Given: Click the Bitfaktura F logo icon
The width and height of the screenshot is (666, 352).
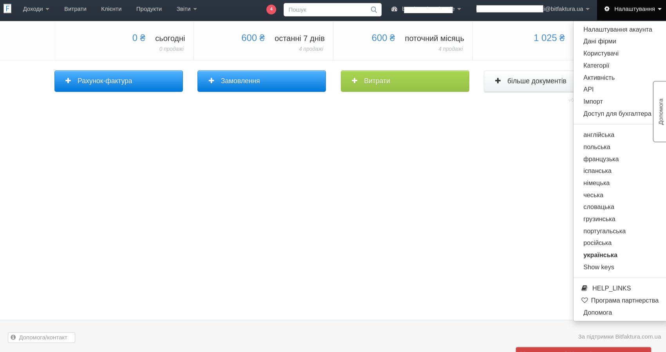Looking at the screenshot, I should [7, 9].
